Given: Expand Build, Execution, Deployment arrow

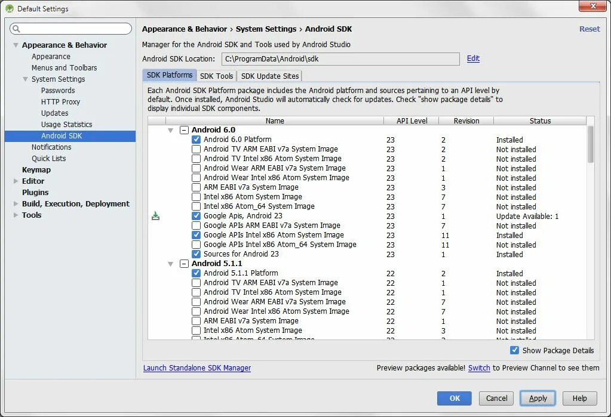Looking at the screenshot, I should click(16, 203).
